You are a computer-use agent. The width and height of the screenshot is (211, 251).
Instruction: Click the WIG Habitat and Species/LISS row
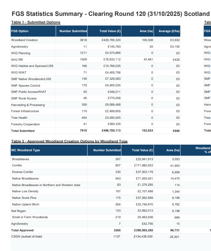pos(32,66)
